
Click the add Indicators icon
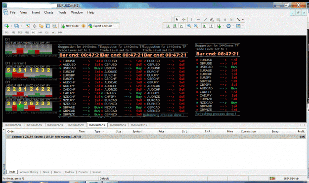point(219,26)
